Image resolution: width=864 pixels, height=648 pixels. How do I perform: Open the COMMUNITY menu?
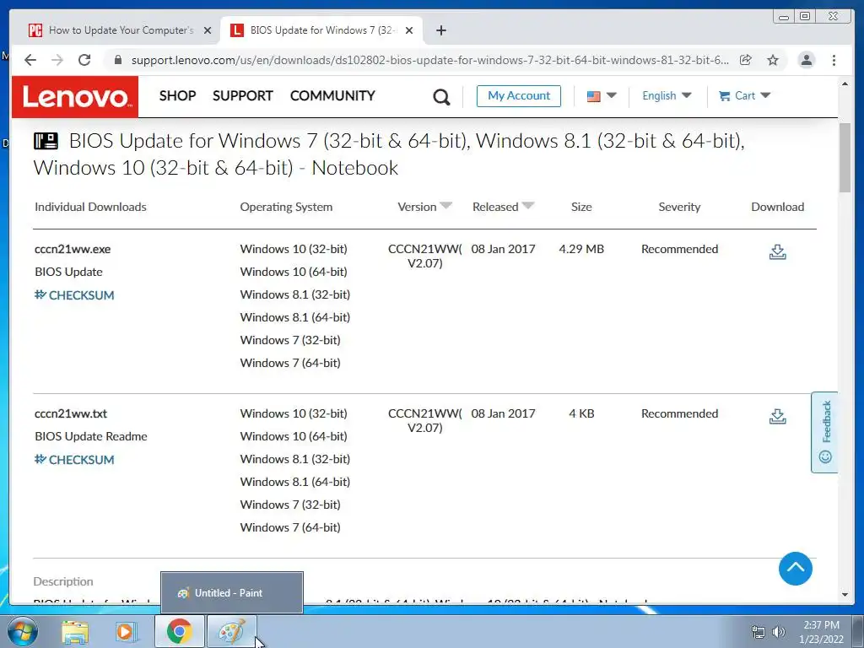[332, 95]
